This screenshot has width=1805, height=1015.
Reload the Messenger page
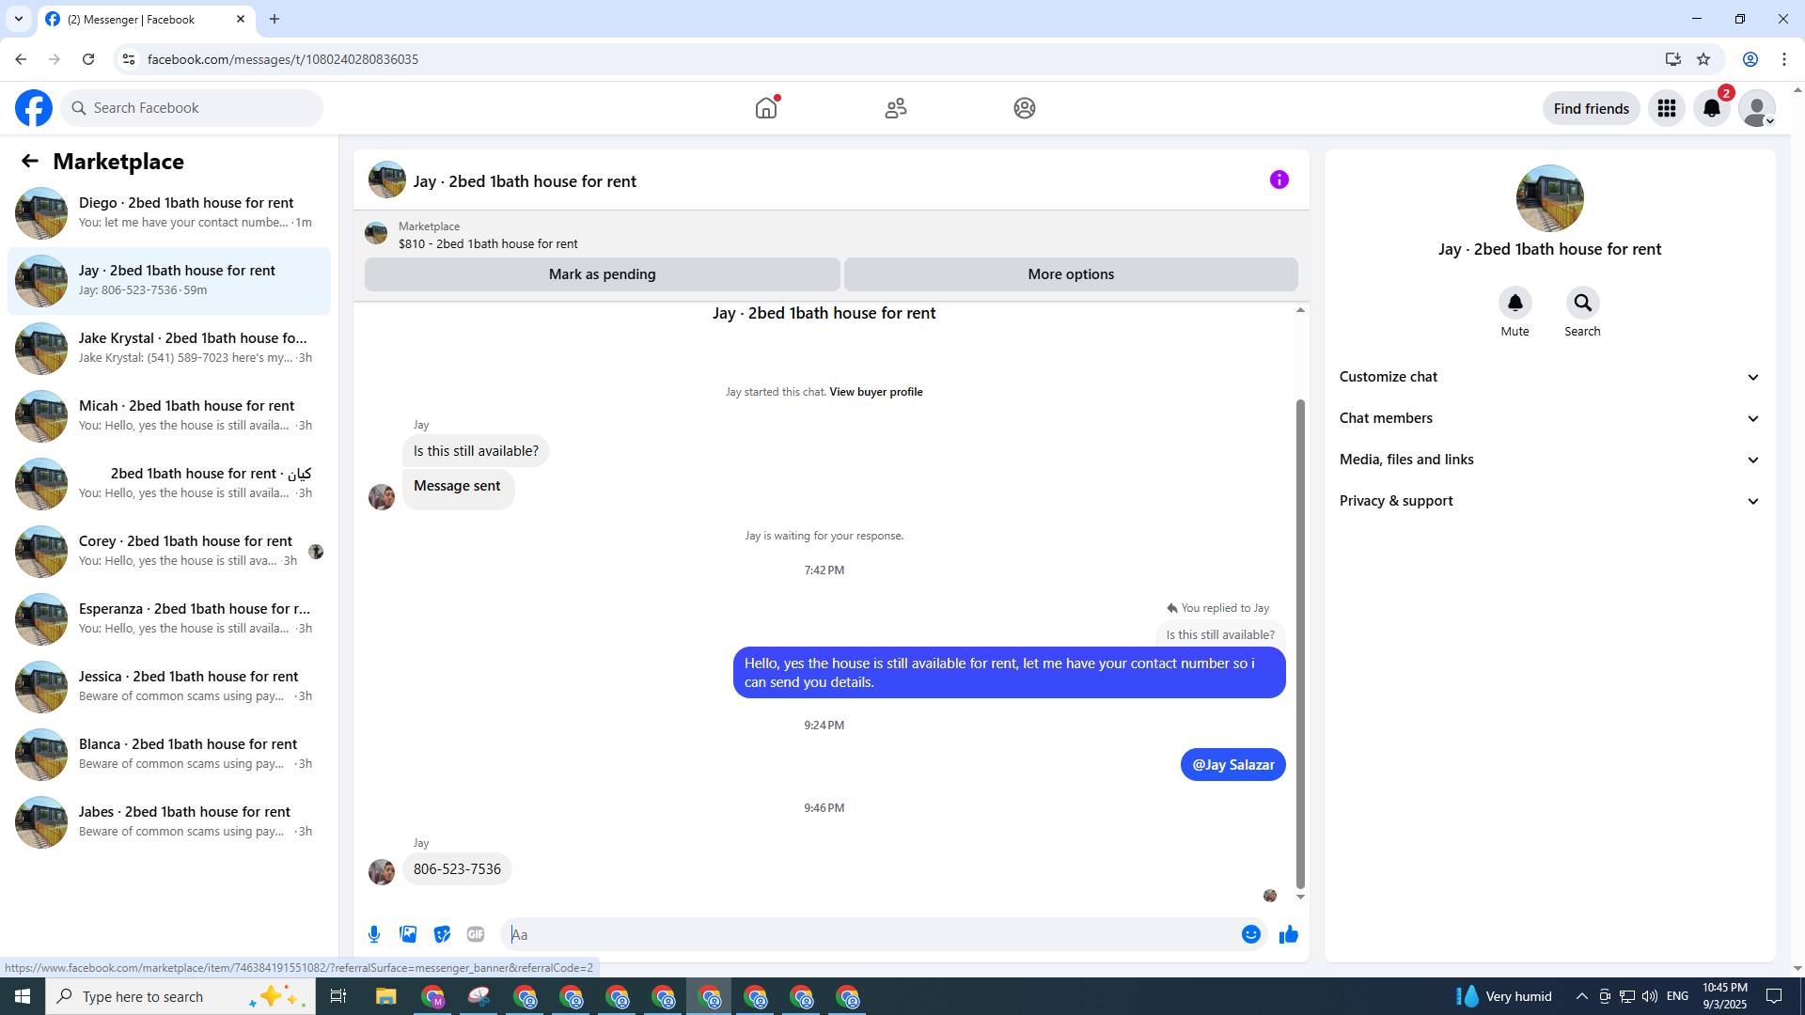tap(88, 59)
